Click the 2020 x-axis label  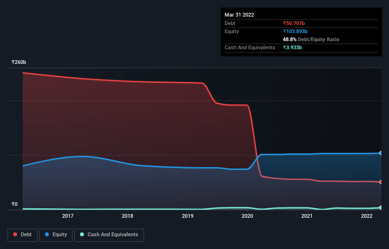247,216
